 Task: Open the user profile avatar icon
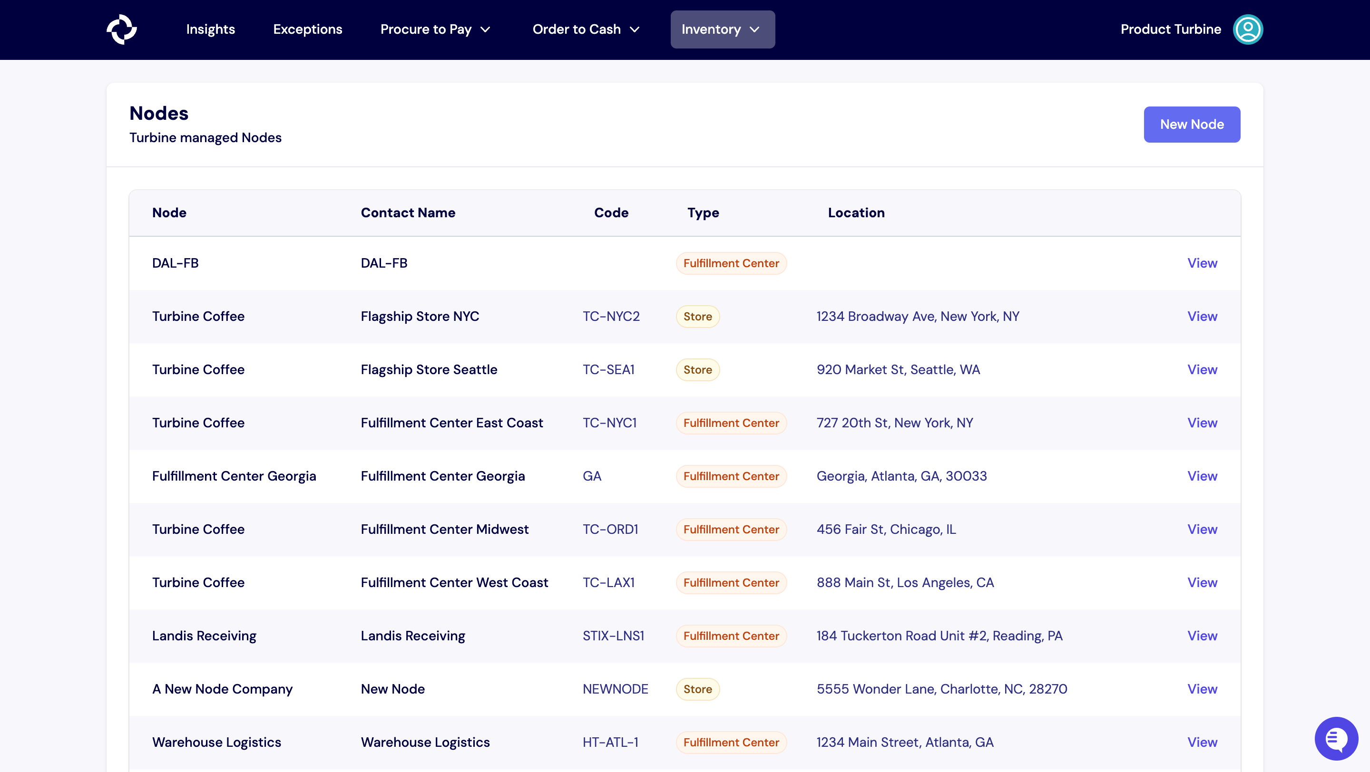1247,29
